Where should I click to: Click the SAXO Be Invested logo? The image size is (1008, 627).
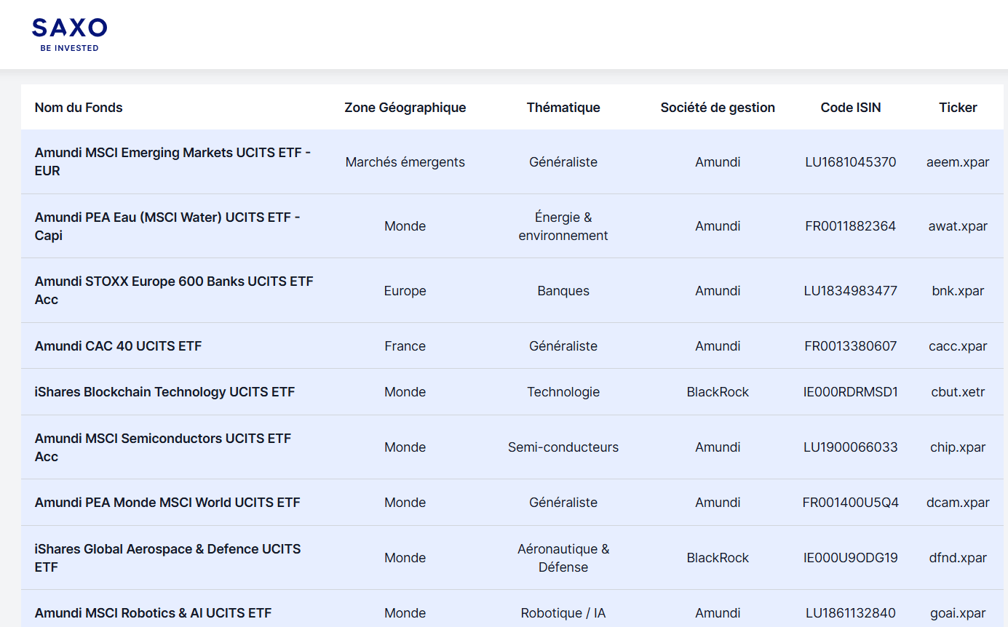click(70, 35)
